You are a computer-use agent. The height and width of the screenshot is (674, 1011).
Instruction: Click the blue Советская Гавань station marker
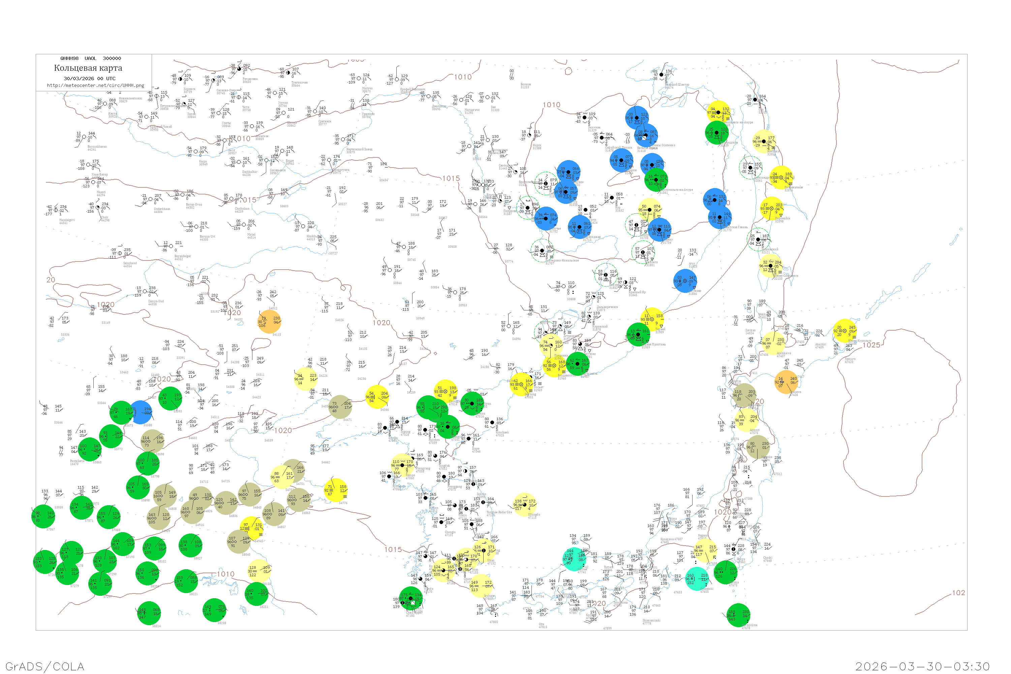[x=719, y=217]
